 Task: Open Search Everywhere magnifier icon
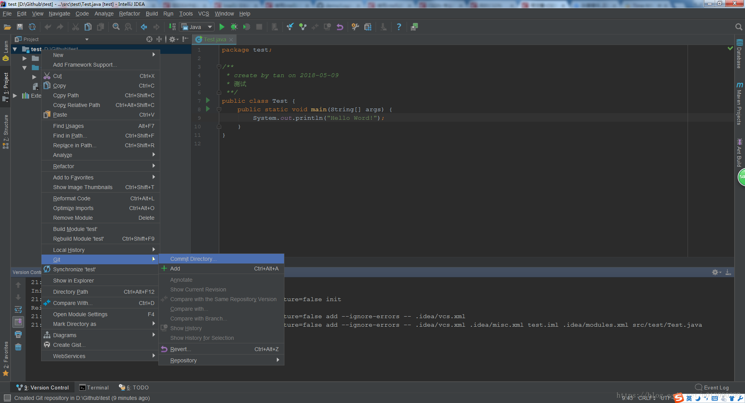click(x=739, y=27)
